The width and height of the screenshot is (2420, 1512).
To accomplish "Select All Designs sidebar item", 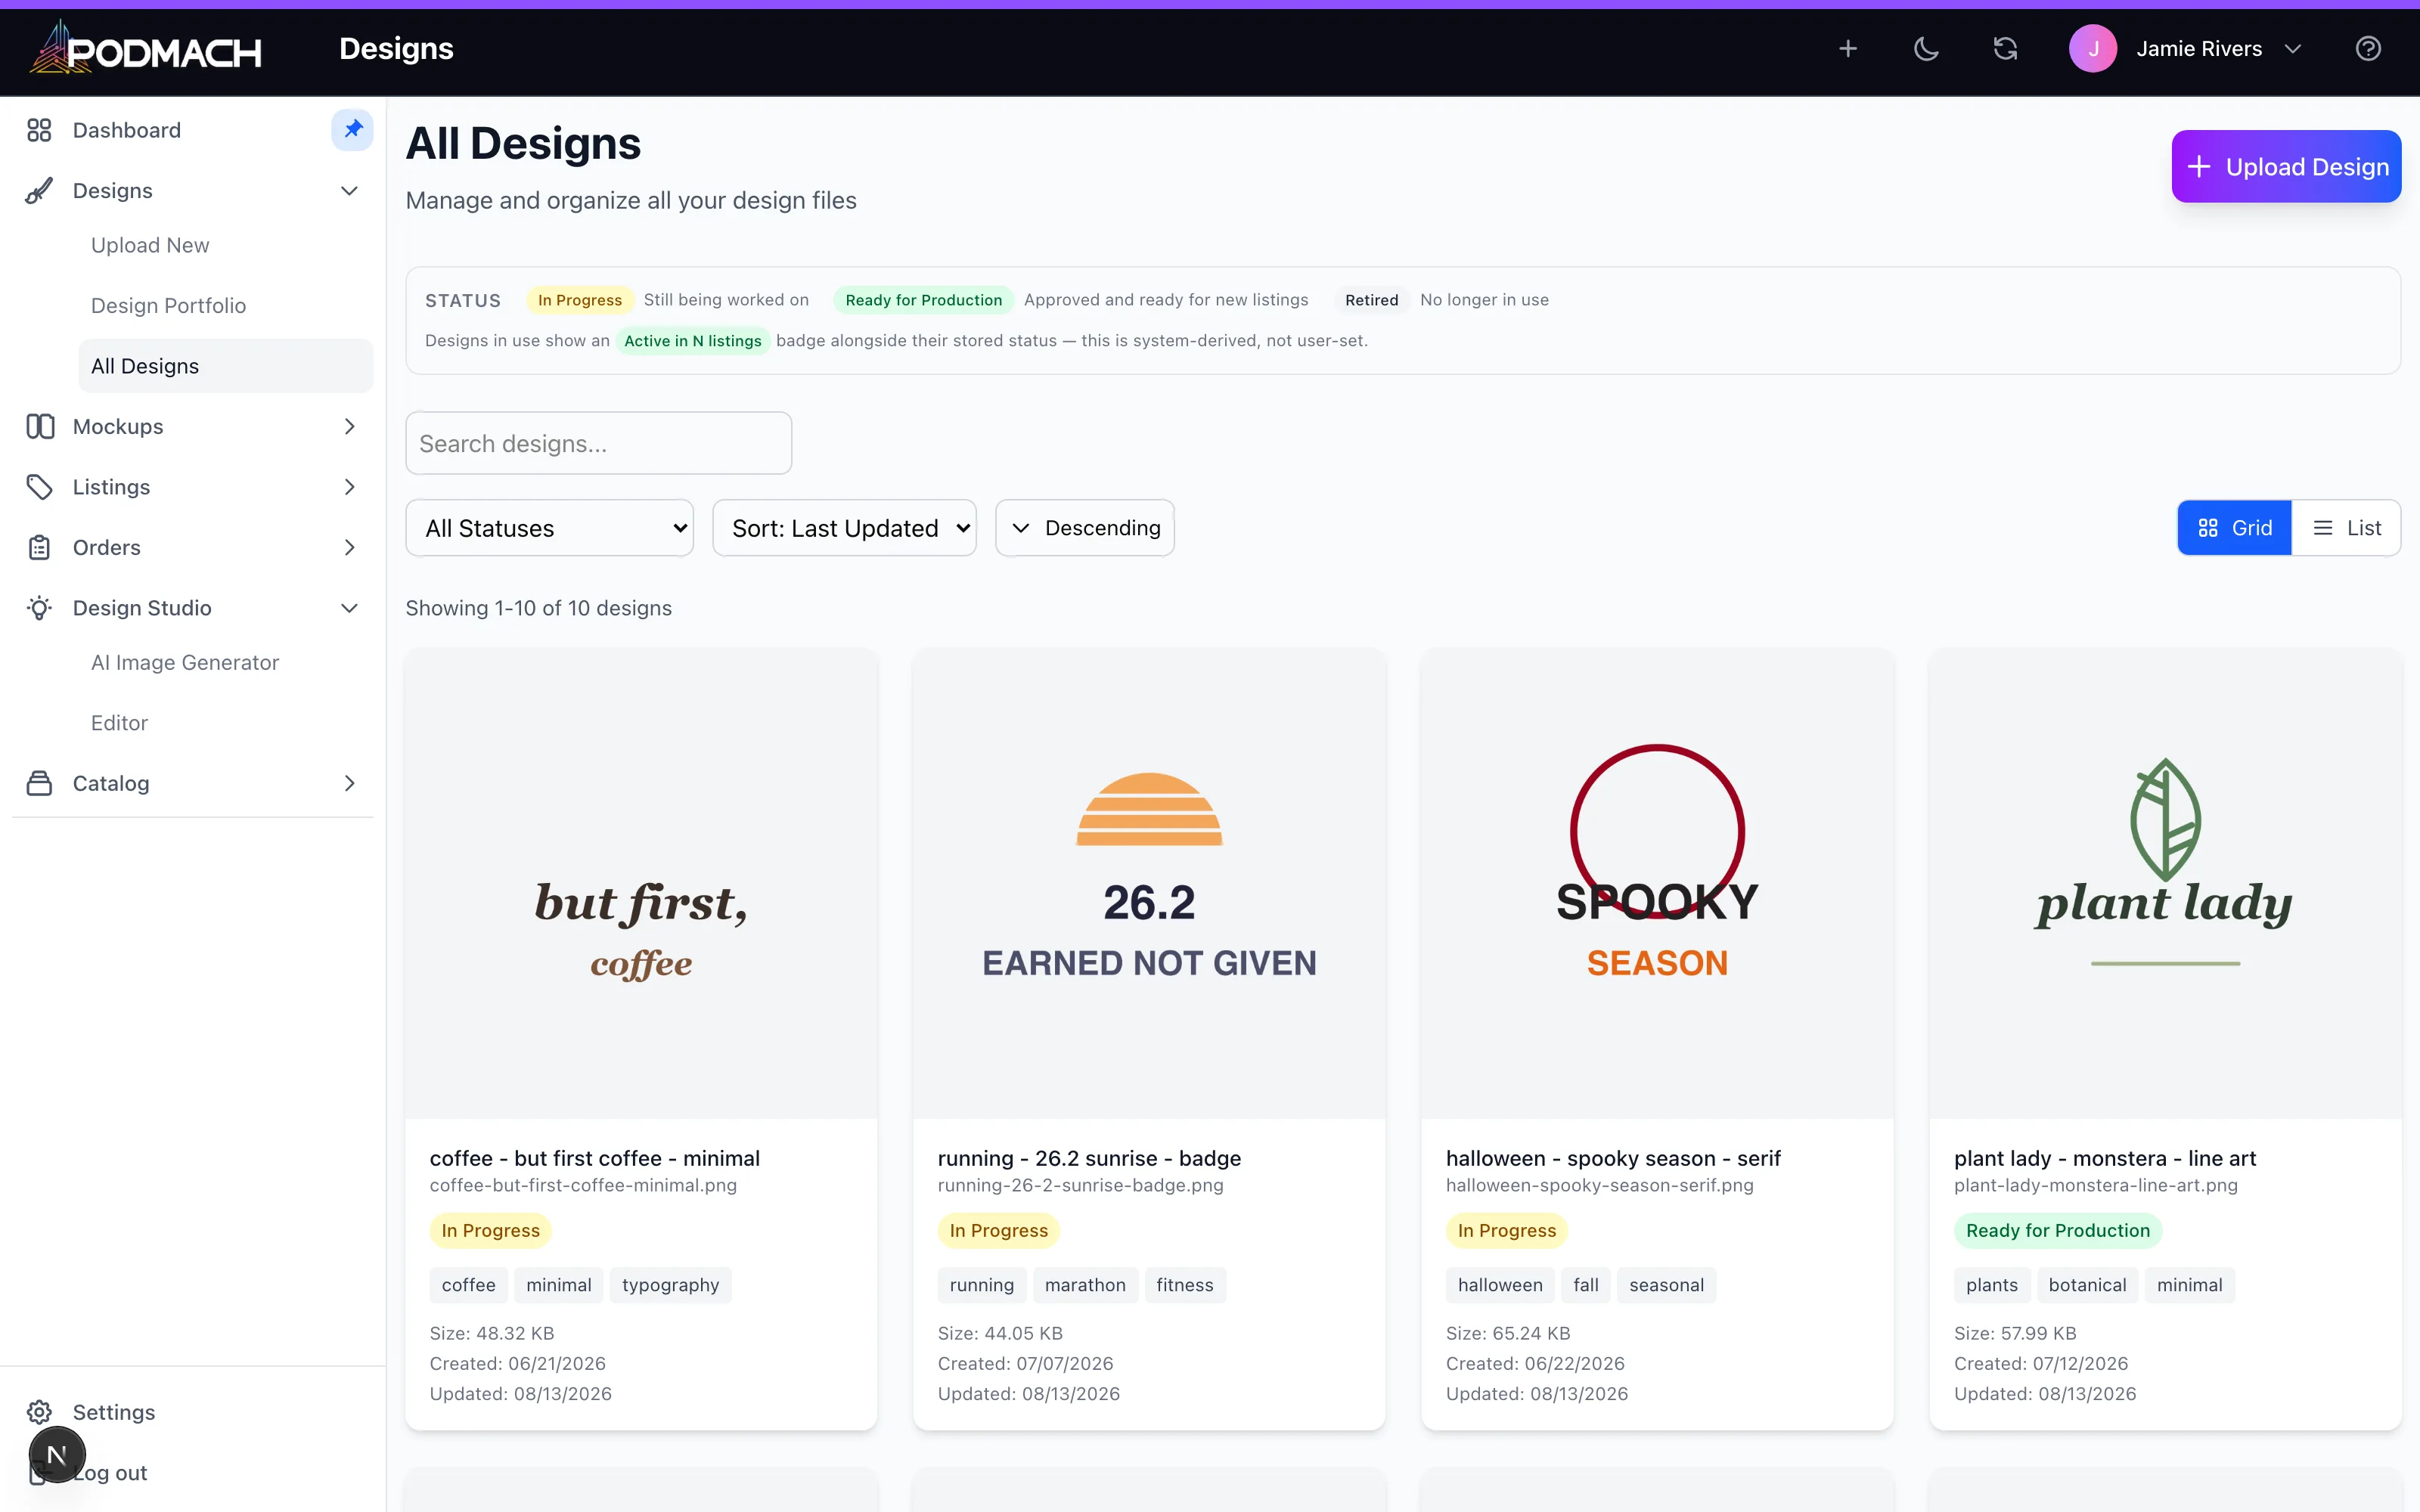I will coord(226,366).
